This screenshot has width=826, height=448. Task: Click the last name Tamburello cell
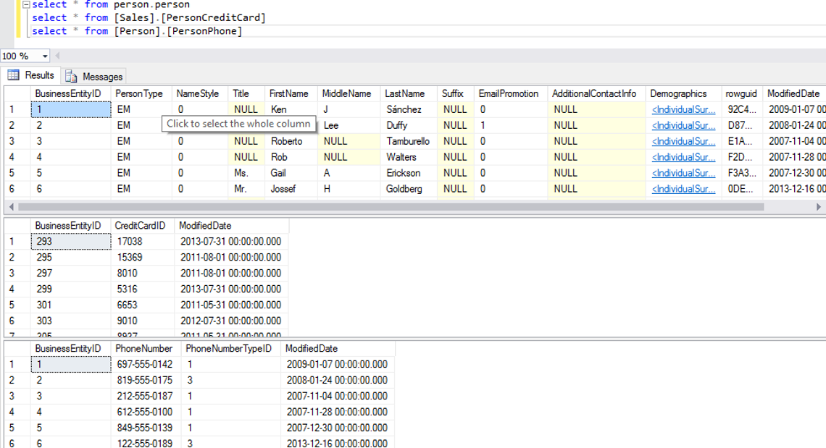[409, 141]
